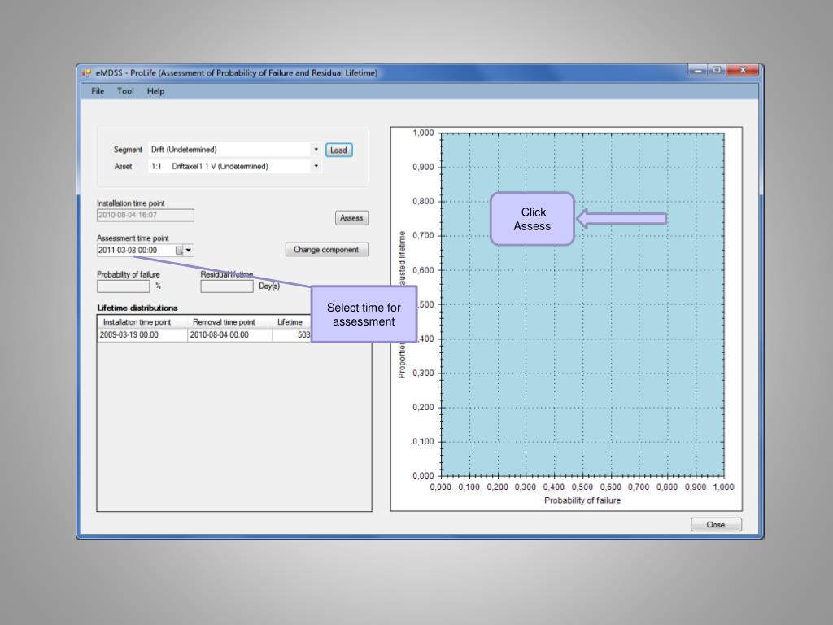Click the Assess button
This screenshot has width=833, height=625.
(x=351, y=218)
